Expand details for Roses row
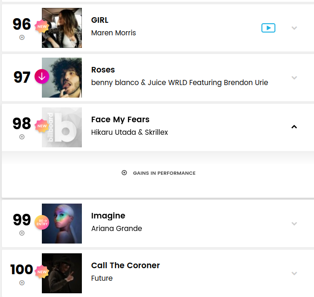This screenshot has height=297, width=314. click(294, 78)
